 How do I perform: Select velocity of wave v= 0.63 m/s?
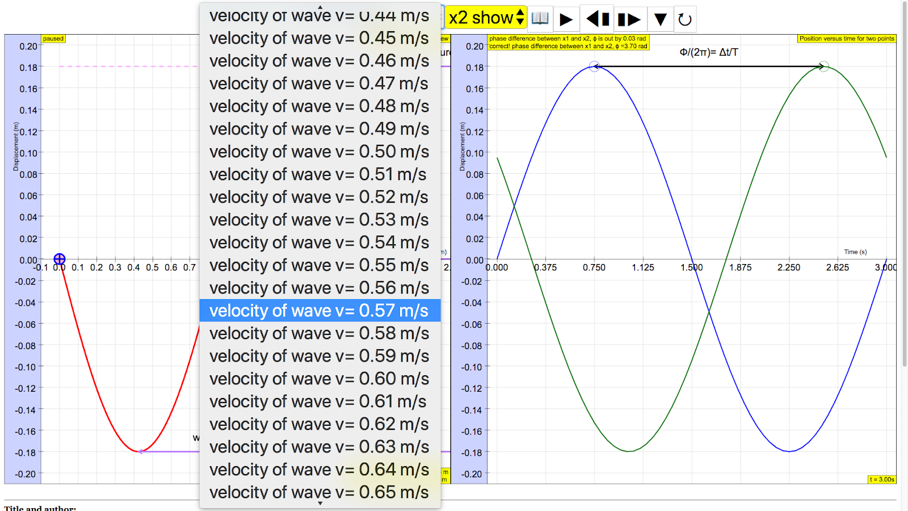click(x=320, y=447)
